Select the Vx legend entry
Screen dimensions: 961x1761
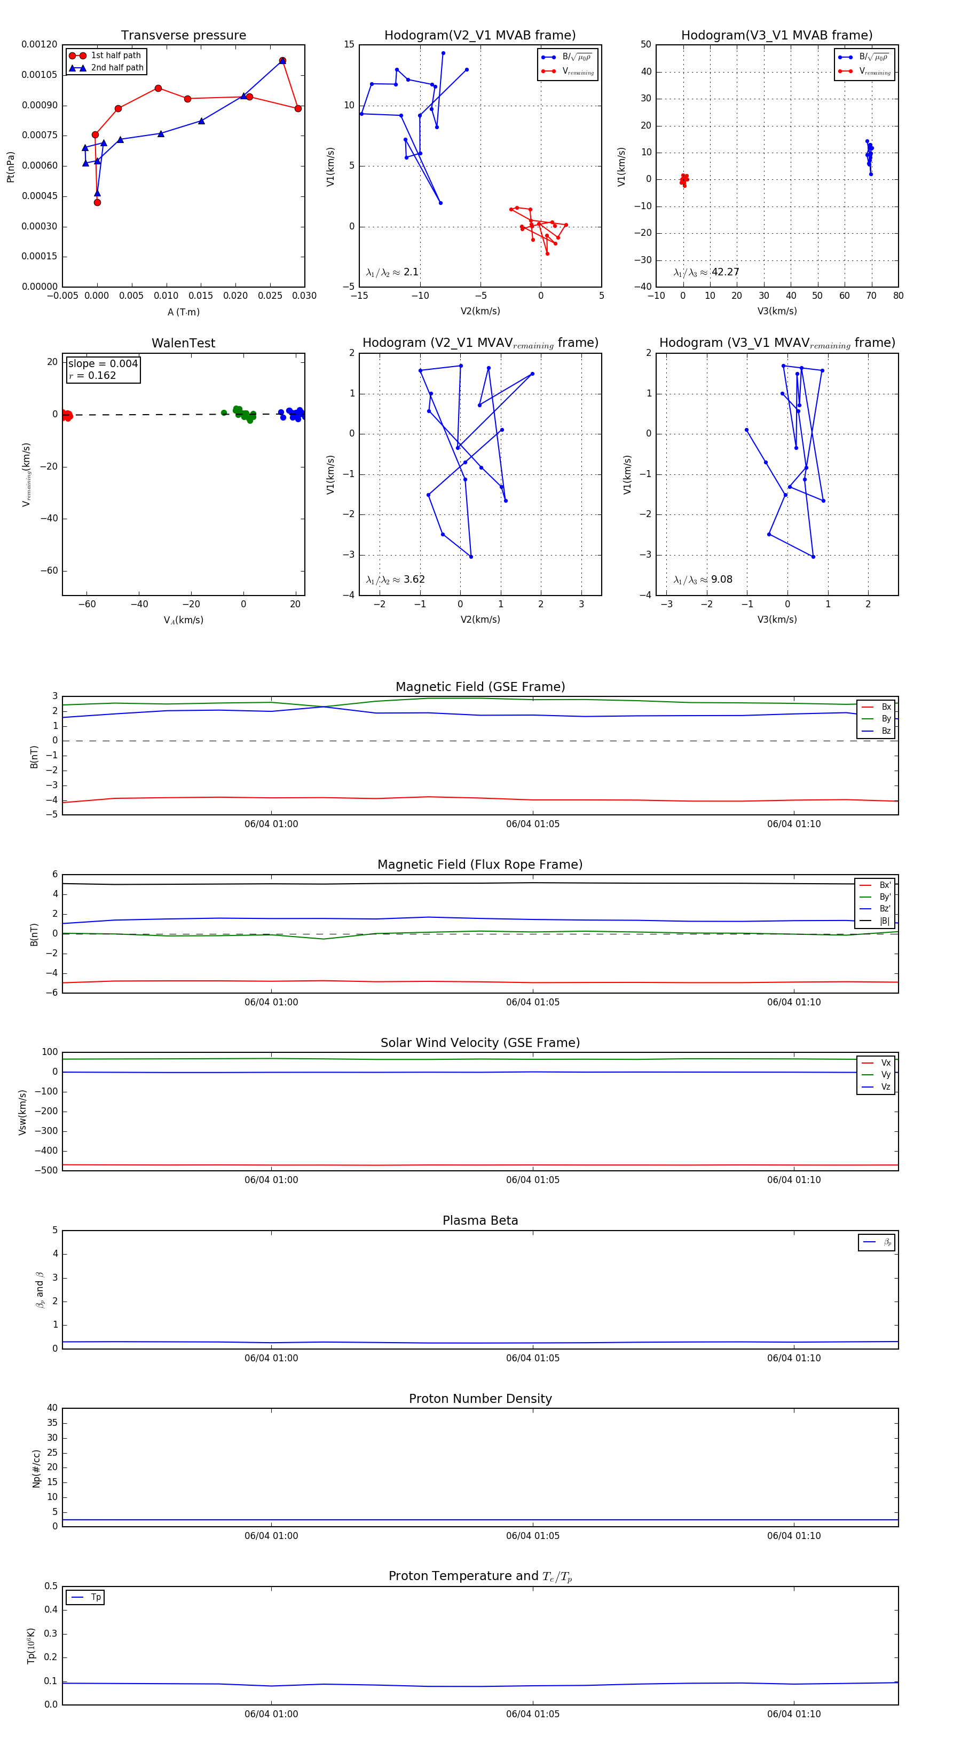(x=876, y=1063)
